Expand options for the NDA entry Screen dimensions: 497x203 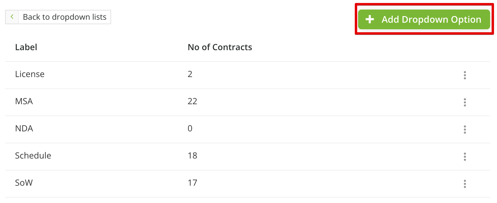tap(465, 130)
